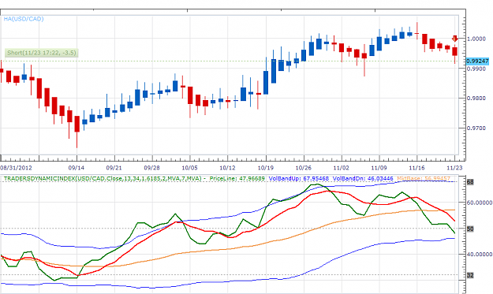Screen dimensions: 493x294
Task: Click the 1.0000 price axis label
Action: [x=476, y=39]
